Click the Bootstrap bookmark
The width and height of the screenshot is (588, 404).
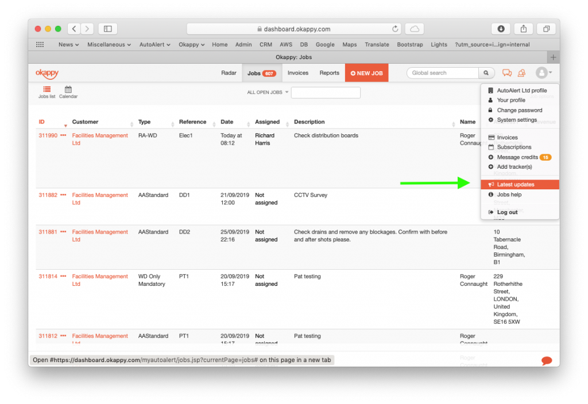(410, 45)
